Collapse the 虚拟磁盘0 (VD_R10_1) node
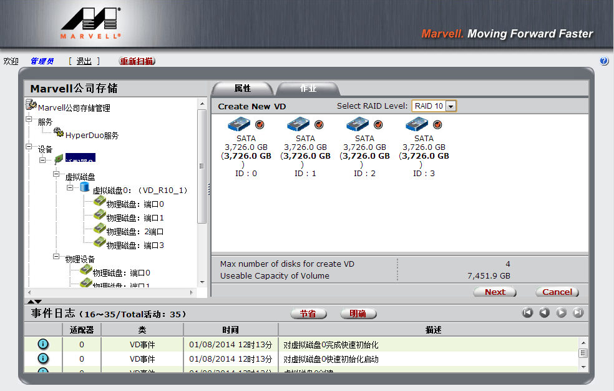614x391 pixels. click(x=70, y=187)
